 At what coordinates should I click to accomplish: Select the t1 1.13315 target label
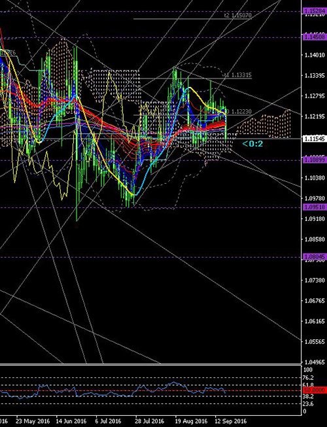(239, 75)
